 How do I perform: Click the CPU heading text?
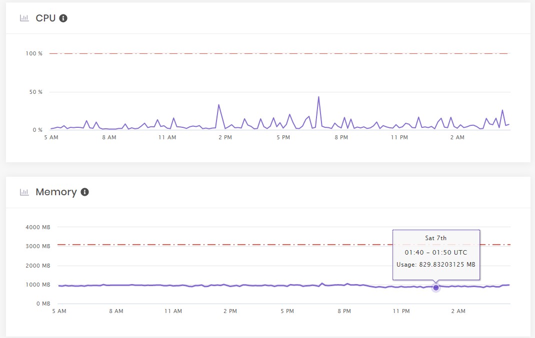pyautogui.click(x=45, y=18)
